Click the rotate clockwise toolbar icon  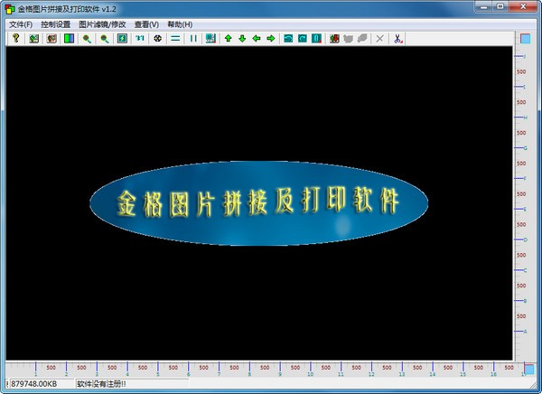tap(303, 39)
